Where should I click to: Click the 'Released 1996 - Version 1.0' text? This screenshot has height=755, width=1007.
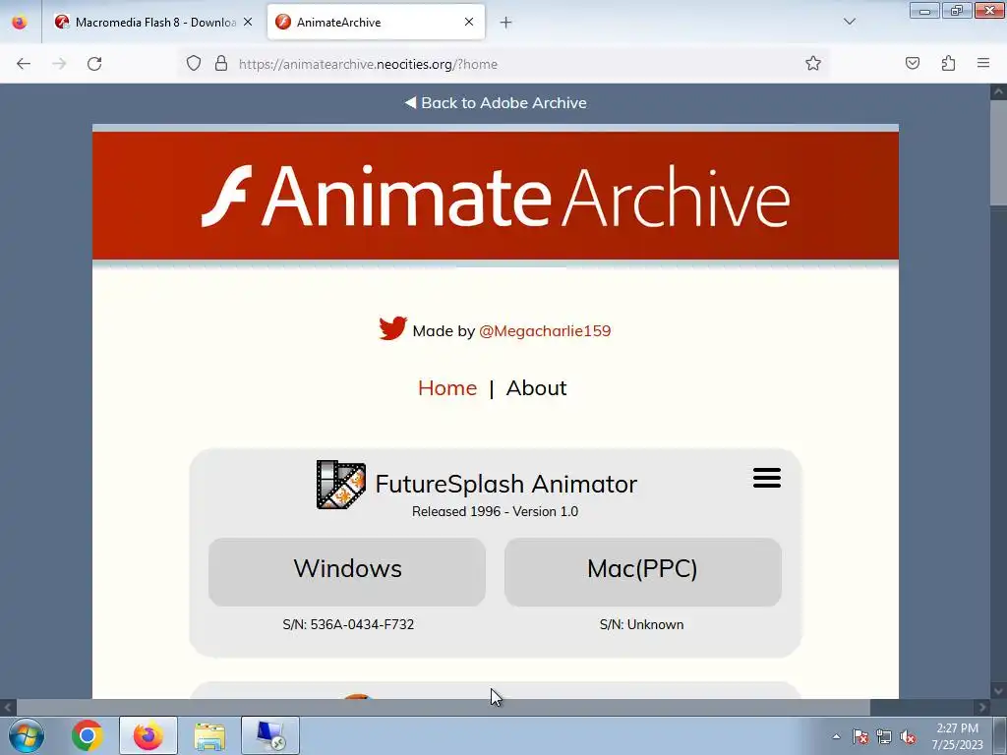(496, 511)
